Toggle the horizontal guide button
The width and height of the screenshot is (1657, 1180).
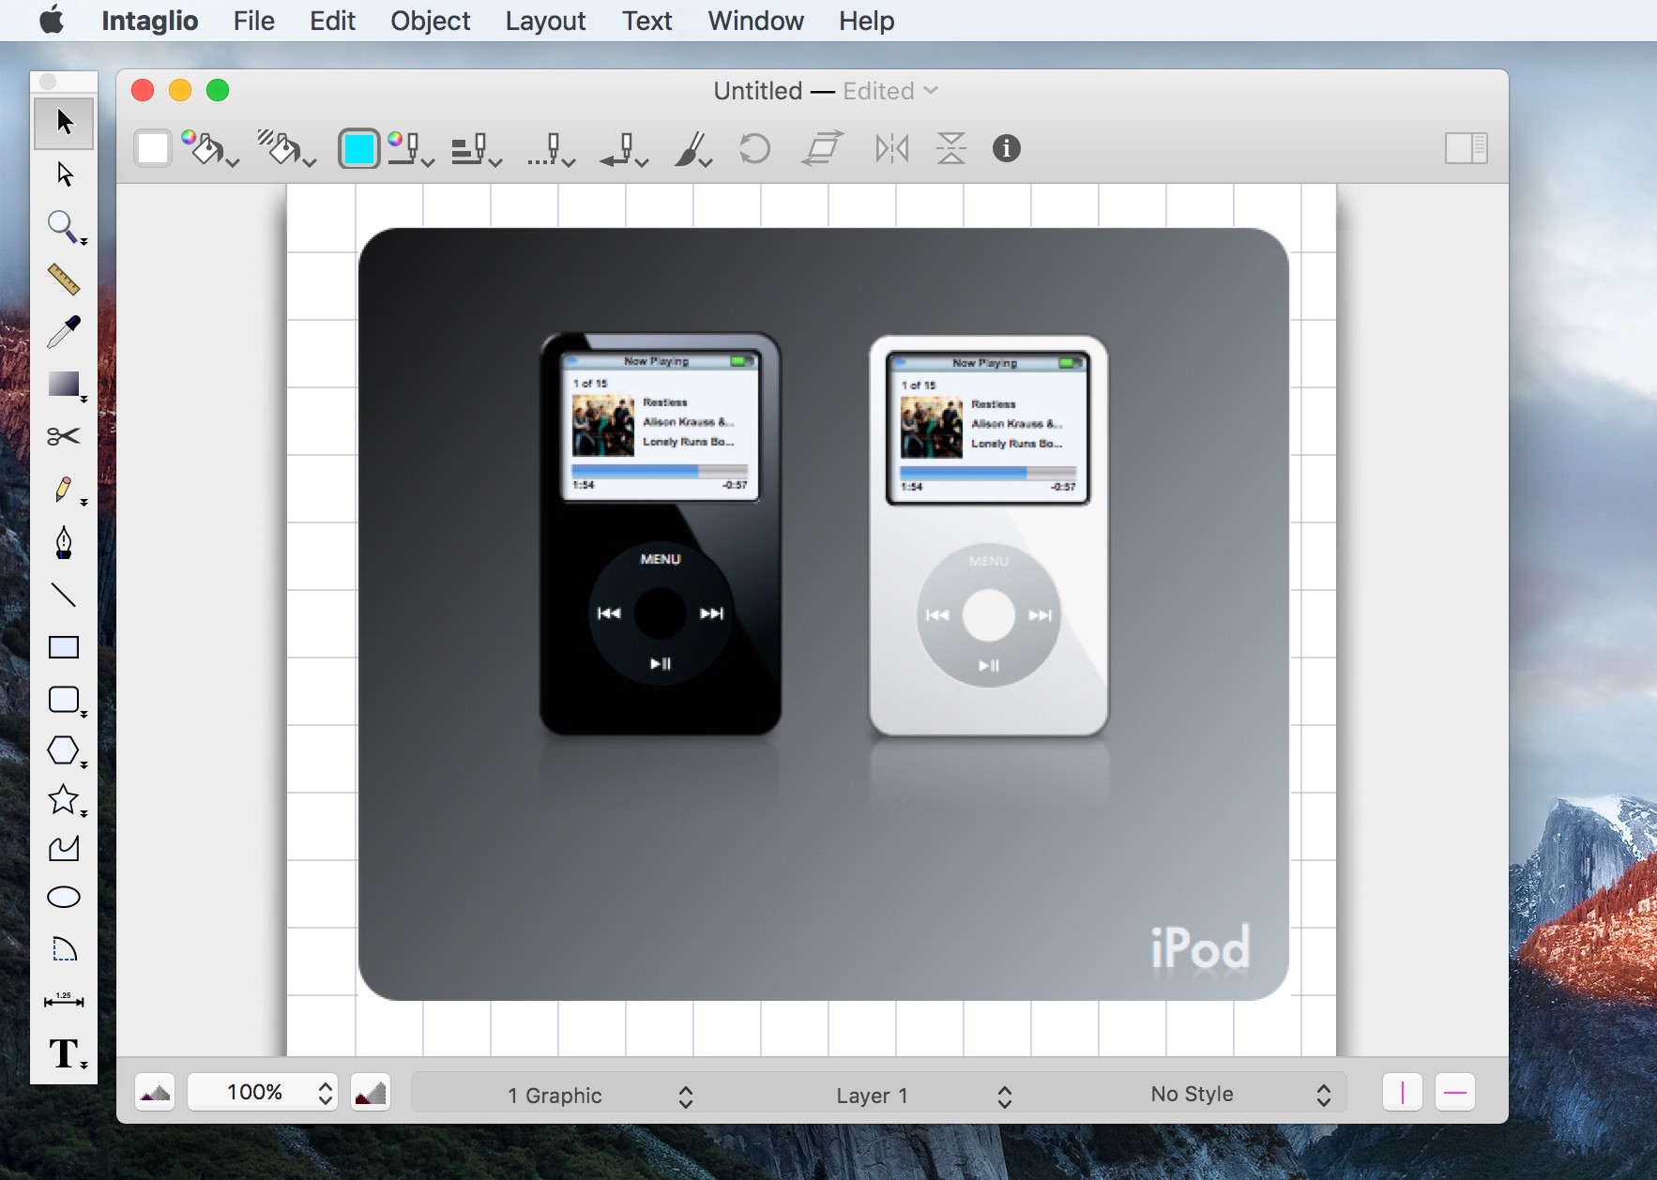(x=1455, y=1093)
